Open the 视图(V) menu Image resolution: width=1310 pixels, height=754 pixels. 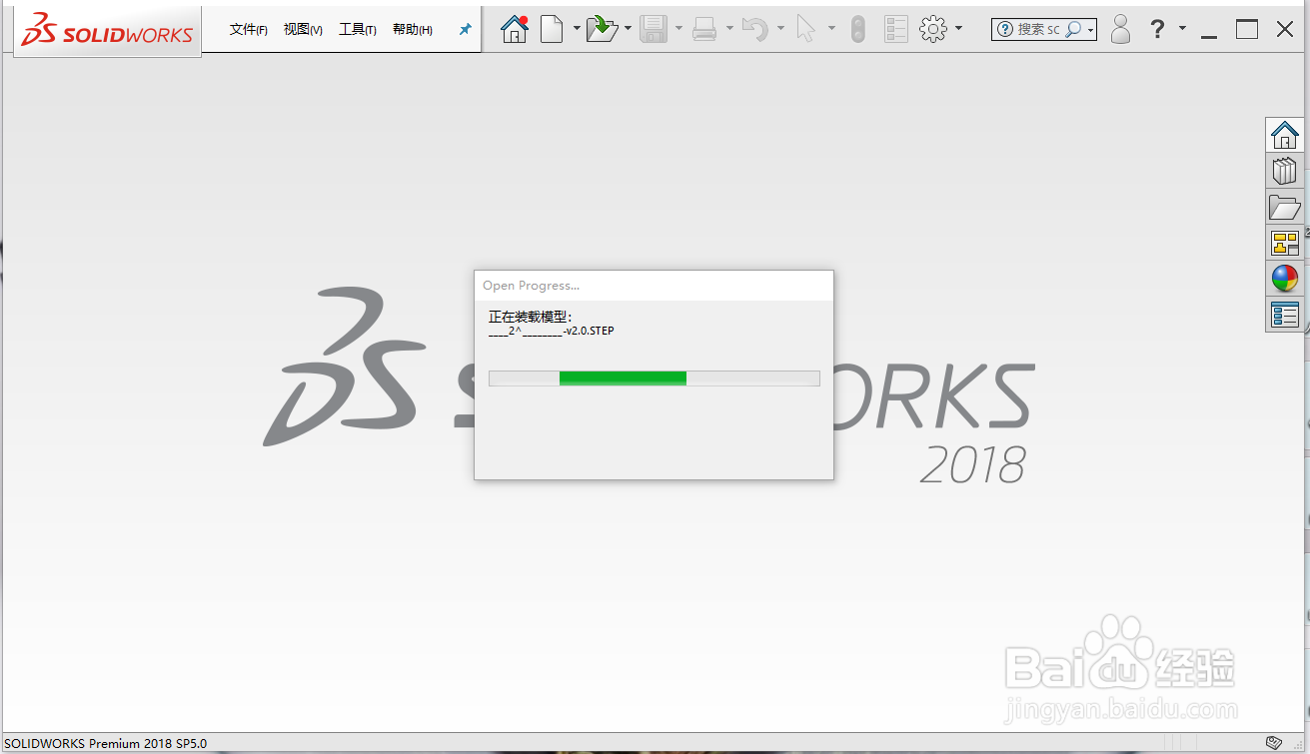point(303,30)
